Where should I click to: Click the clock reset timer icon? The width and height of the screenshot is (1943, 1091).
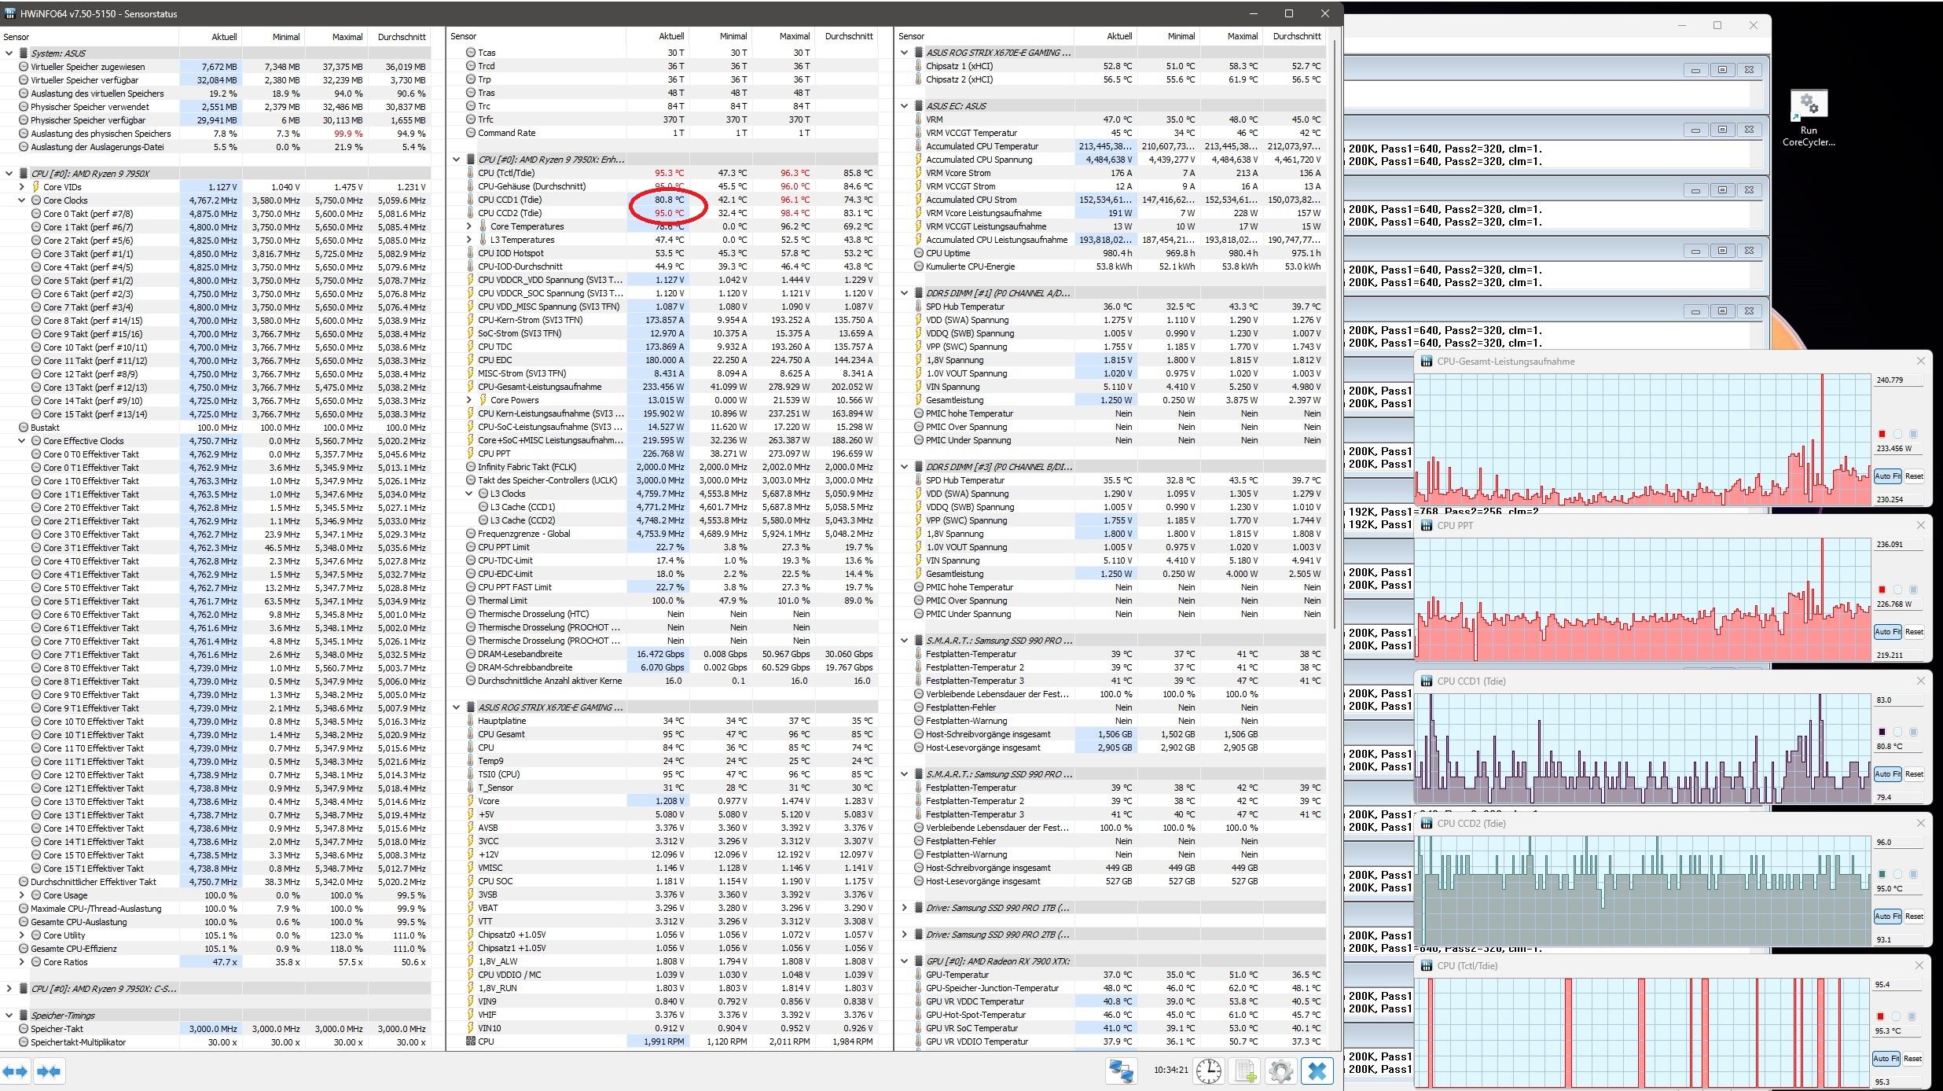1208,1071
